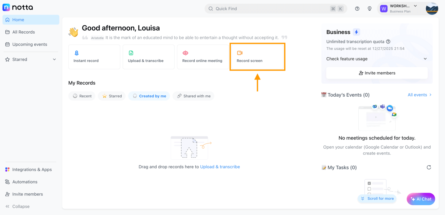The height and width of the screenshot is (215, 445).
Task: Click the Upcoming events calendar icon
Action: tap(7, 44)
